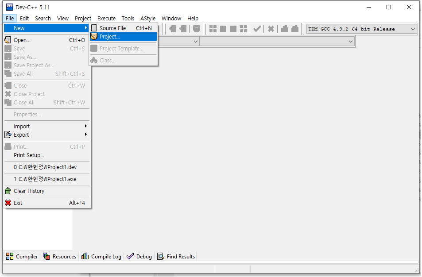Switch to the Compile Log tab
The width and height of the screenshot is (422, 277).
(x=101, y=257)
